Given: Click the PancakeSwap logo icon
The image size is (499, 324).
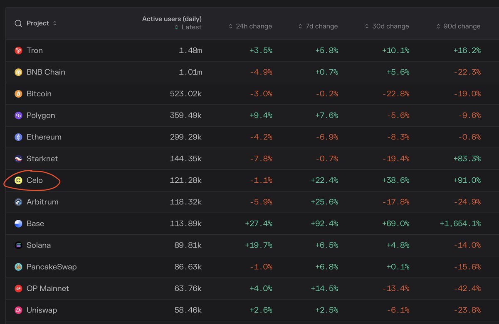Looking at the screenshot, I should (x=18, y=267).
